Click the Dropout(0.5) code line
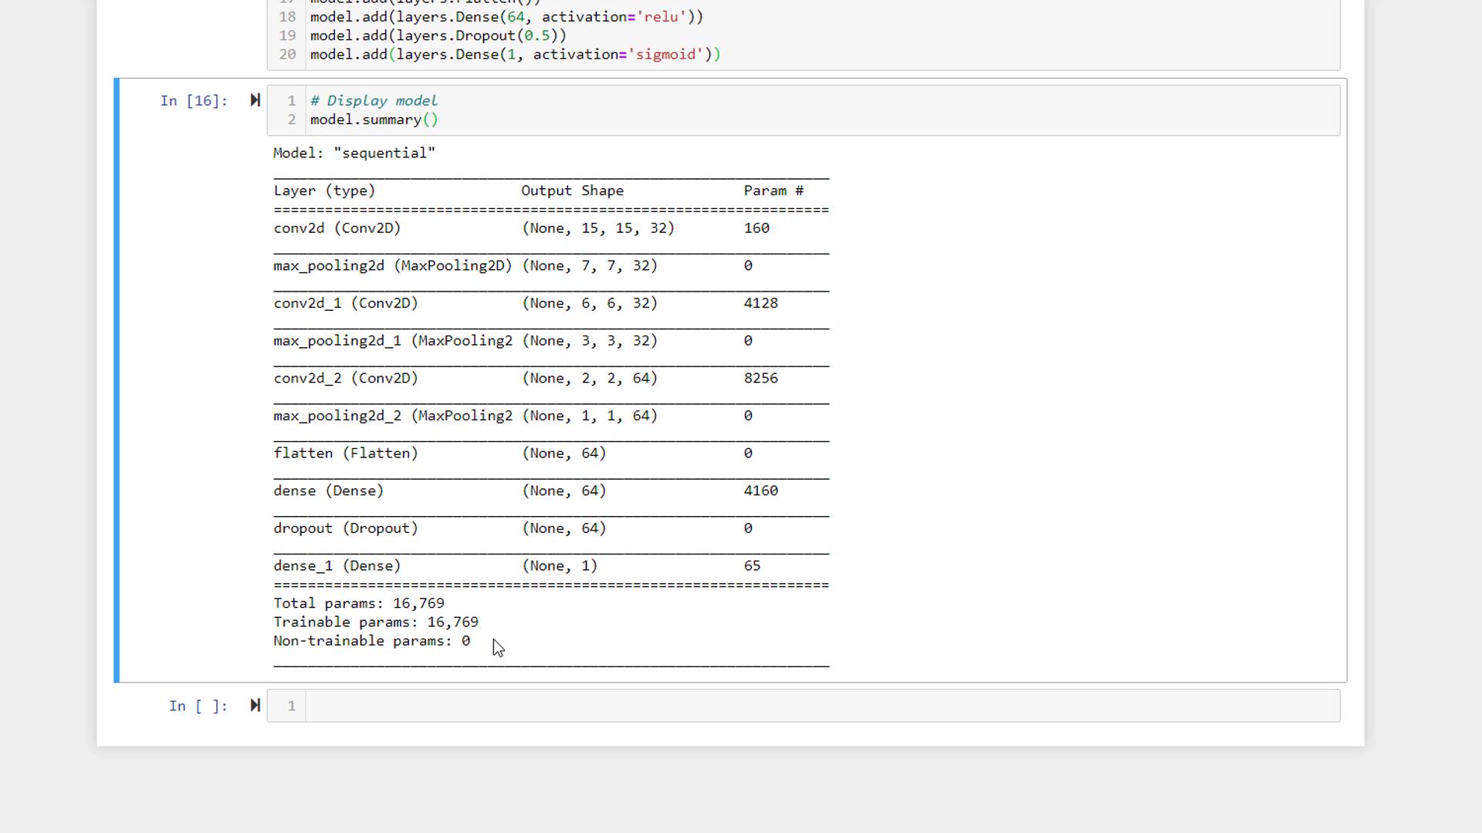The image size is (1482, 833). coord(437,35)
